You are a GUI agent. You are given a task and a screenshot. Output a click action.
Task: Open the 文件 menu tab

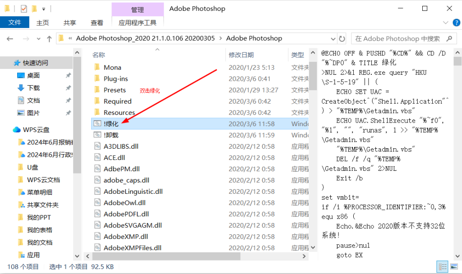[x=14, y=23]
